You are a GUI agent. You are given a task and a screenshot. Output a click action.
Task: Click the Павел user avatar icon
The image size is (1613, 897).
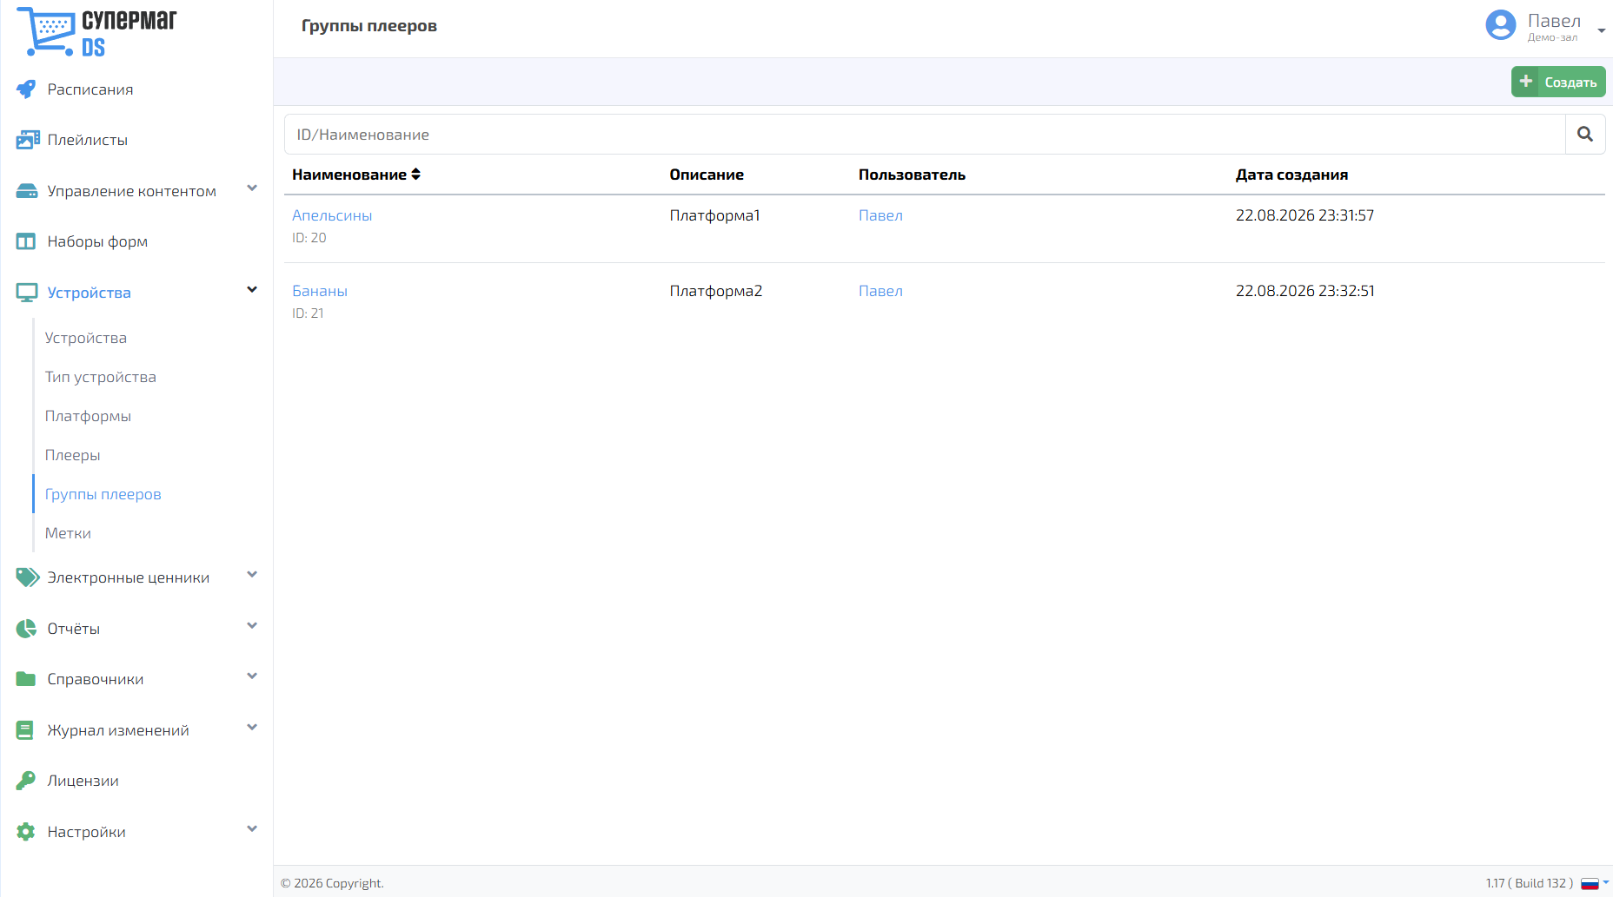(1501, 25)
